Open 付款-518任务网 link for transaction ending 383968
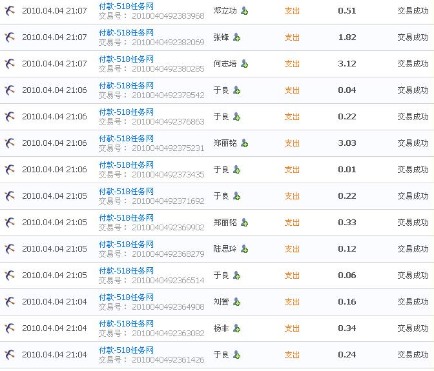 click(x=126, y=6)
